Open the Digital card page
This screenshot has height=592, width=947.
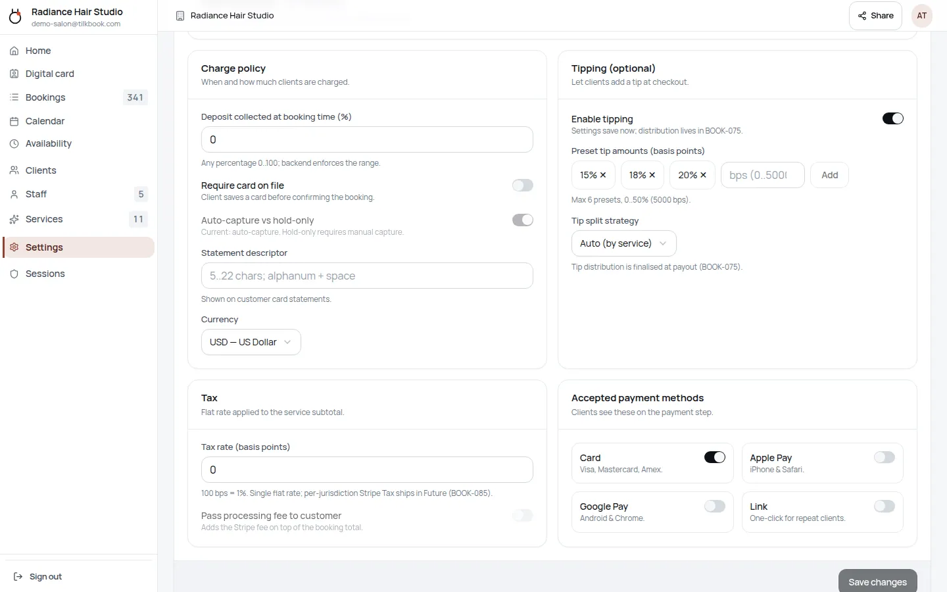(78, 74)
